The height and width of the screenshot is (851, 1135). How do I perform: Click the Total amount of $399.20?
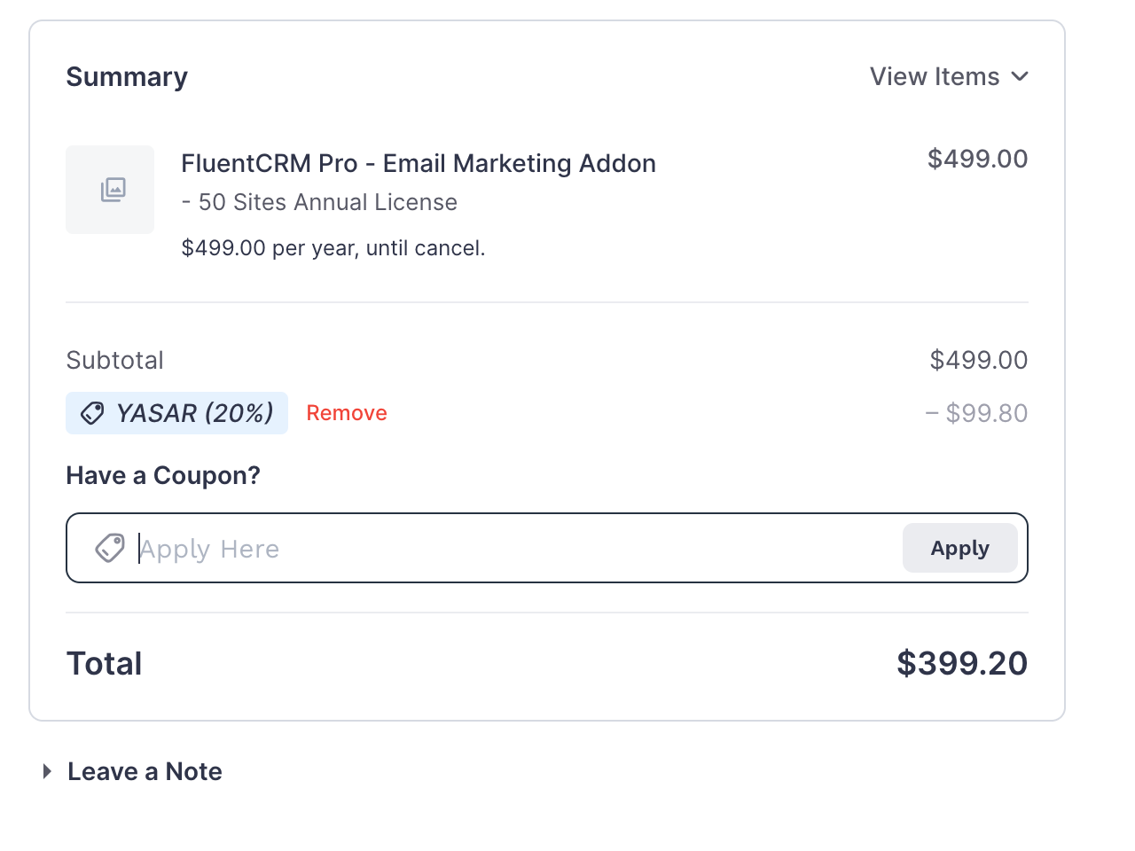point(961,663)
